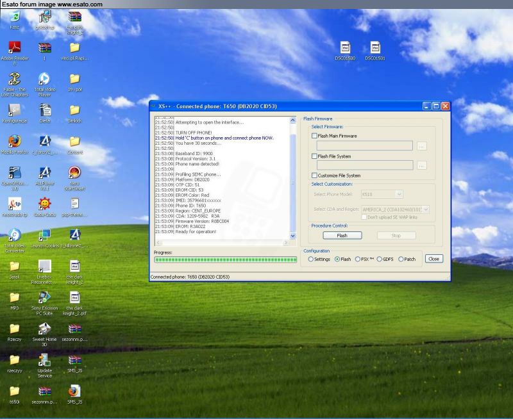Click the 'Region: CENT_EUROPE' log entry
This screenshot has height=419, width=513.
point(198,211)
